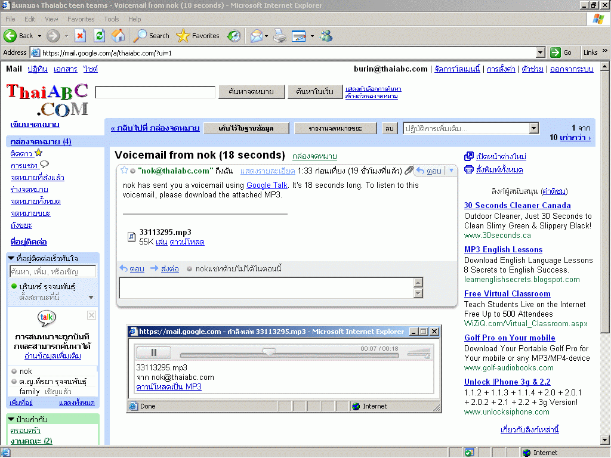Star the voicemail message from nok
Viewport: 611px width, 458px height.
124,171
